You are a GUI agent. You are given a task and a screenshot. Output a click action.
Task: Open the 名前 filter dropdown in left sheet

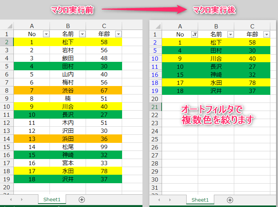tap(82, 34)
